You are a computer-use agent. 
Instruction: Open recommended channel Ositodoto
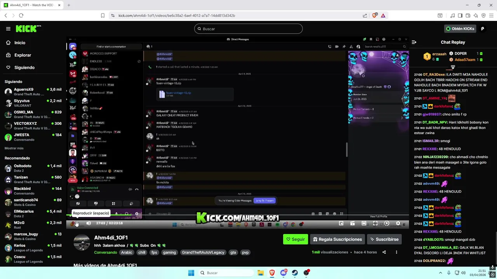tap(33, 168)
